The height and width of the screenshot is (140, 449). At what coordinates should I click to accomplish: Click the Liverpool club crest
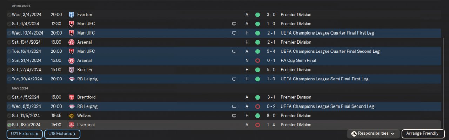point(72,125)
